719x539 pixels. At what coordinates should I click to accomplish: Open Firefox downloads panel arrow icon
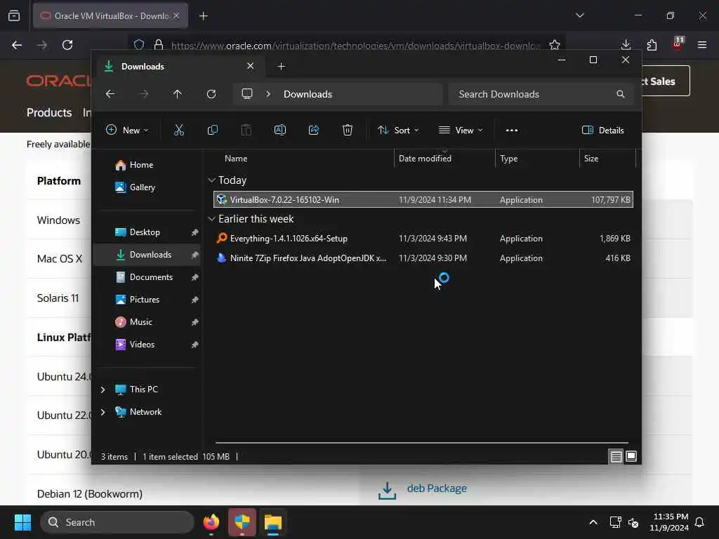pos(626,45)
